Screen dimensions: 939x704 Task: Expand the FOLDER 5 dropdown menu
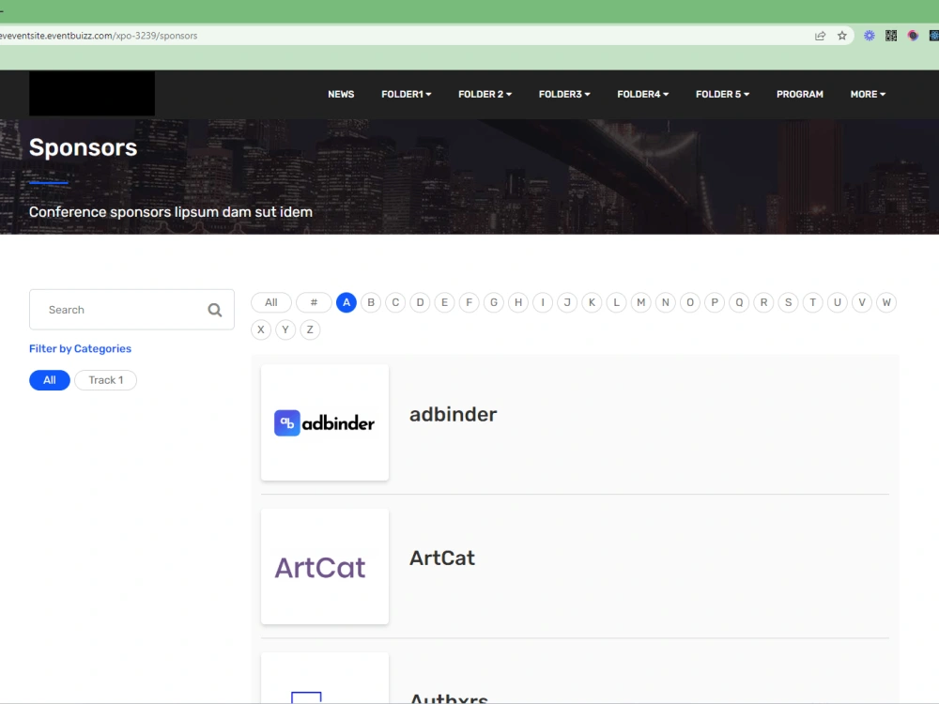click(722, 94)
